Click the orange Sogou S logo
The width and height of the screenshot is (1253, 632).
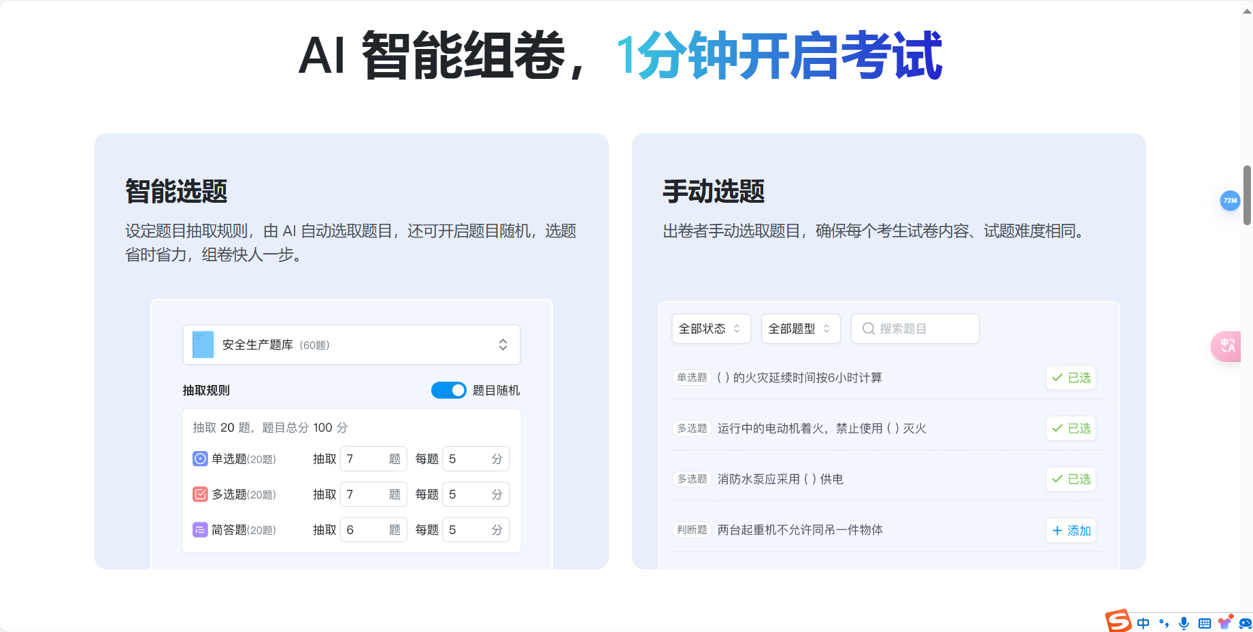click(x=1118, y=622)
